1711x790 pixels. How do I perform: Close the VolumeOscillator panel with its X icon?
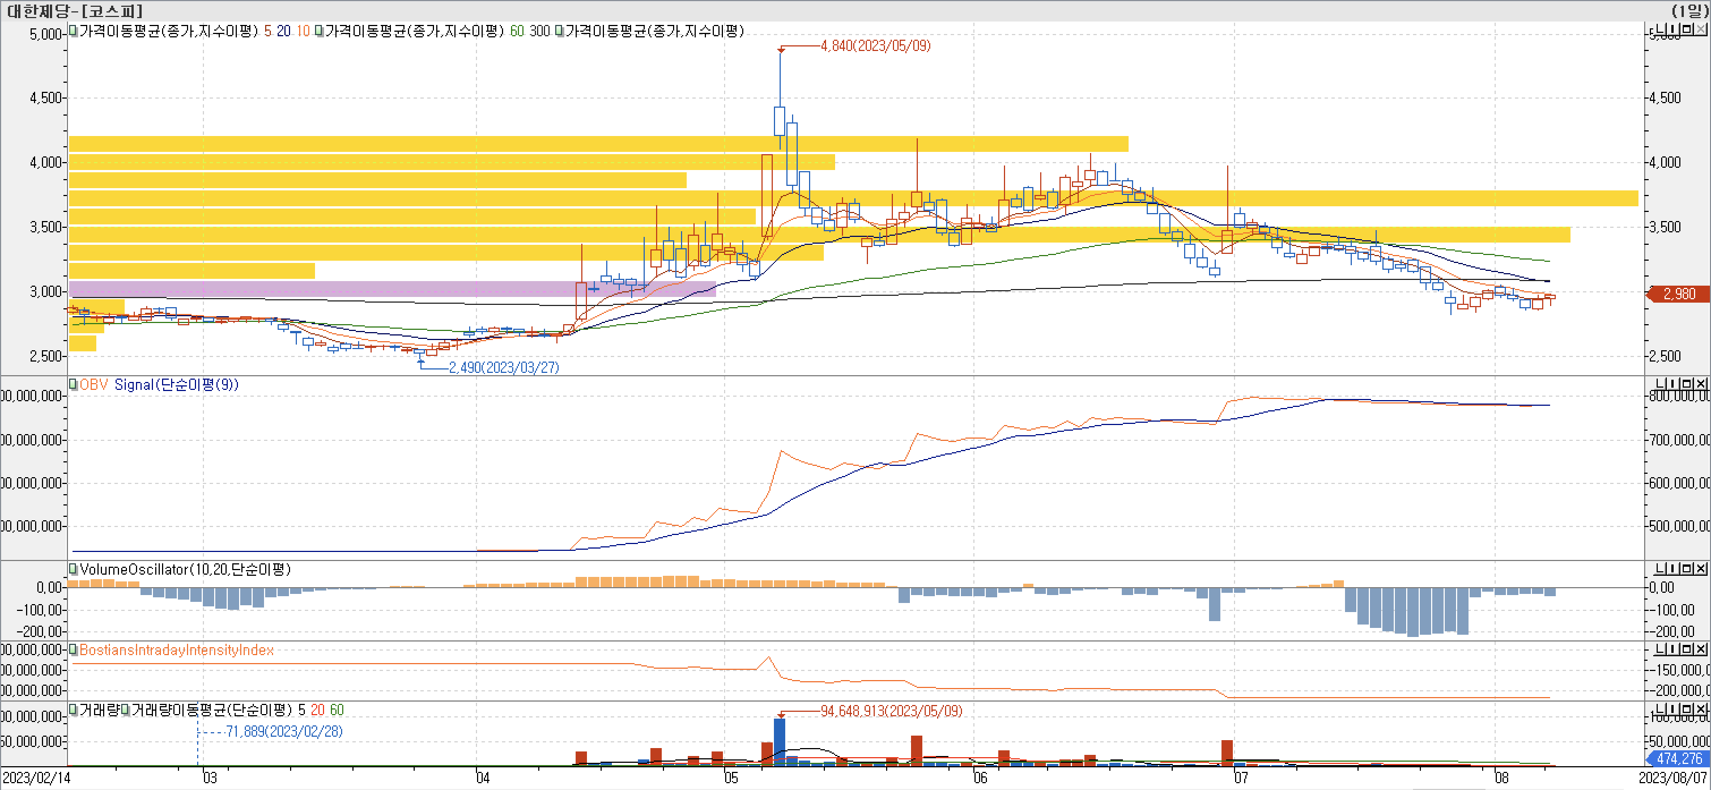(1700, 568)
